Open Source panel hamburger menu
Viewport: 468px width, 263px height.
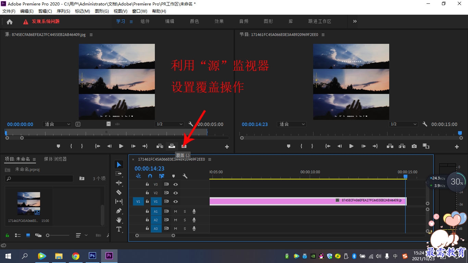[x=91, y=35]
